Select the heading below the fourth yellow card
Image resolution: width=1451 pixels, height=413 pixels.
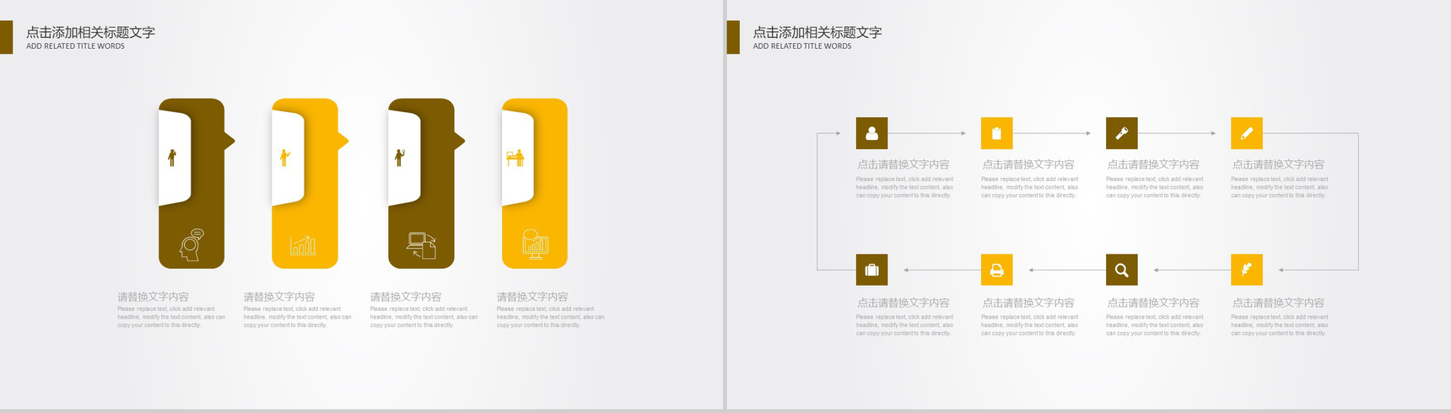tap(531, 297)
